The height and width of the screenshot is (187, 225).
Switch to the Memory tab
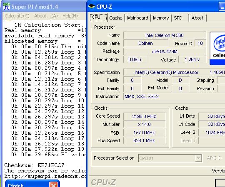click(x=161, y=18)
